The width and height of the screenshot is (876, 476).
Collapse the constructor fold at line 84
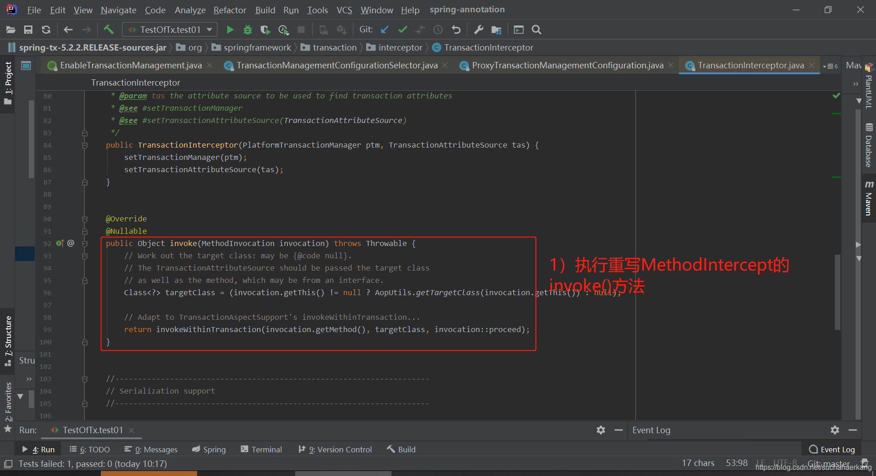coord(84,145)
